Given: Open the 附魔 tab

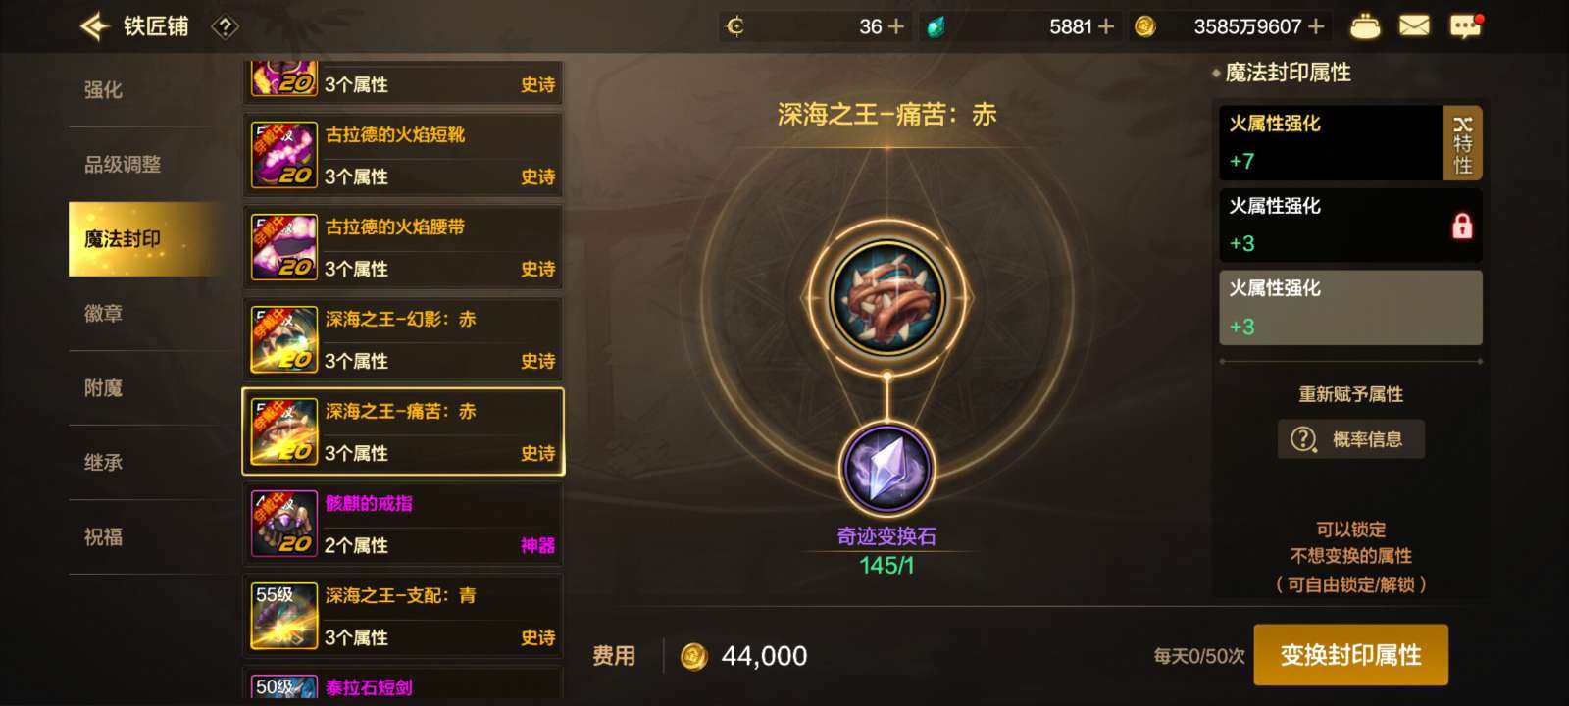Looking at the screenshot, I should [103, 388].
